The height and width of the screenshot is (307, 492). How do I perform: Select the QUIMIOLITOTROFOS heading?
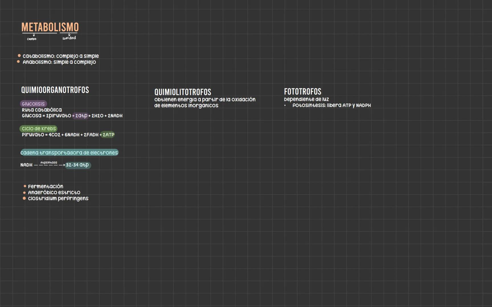(183, 92)
